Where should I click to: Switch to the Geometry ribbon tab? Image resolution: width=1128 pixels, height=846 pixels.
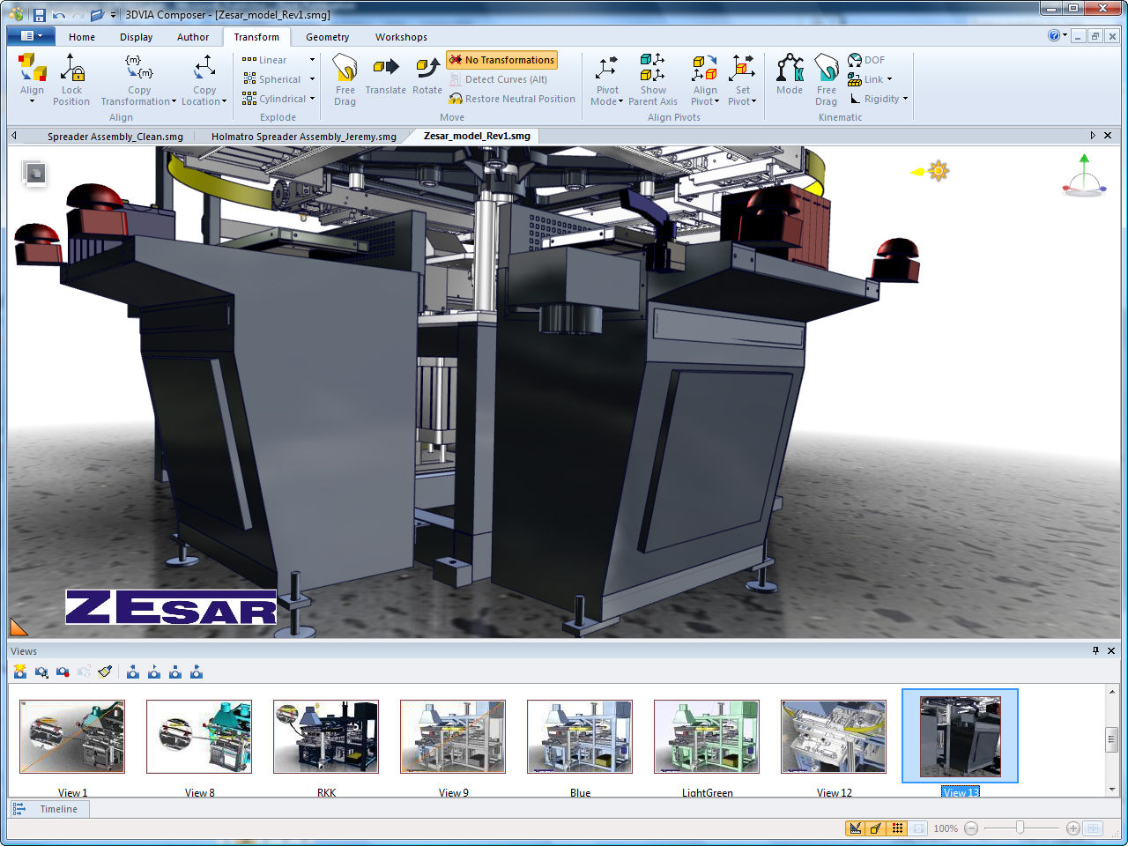[x=327, y=37]
